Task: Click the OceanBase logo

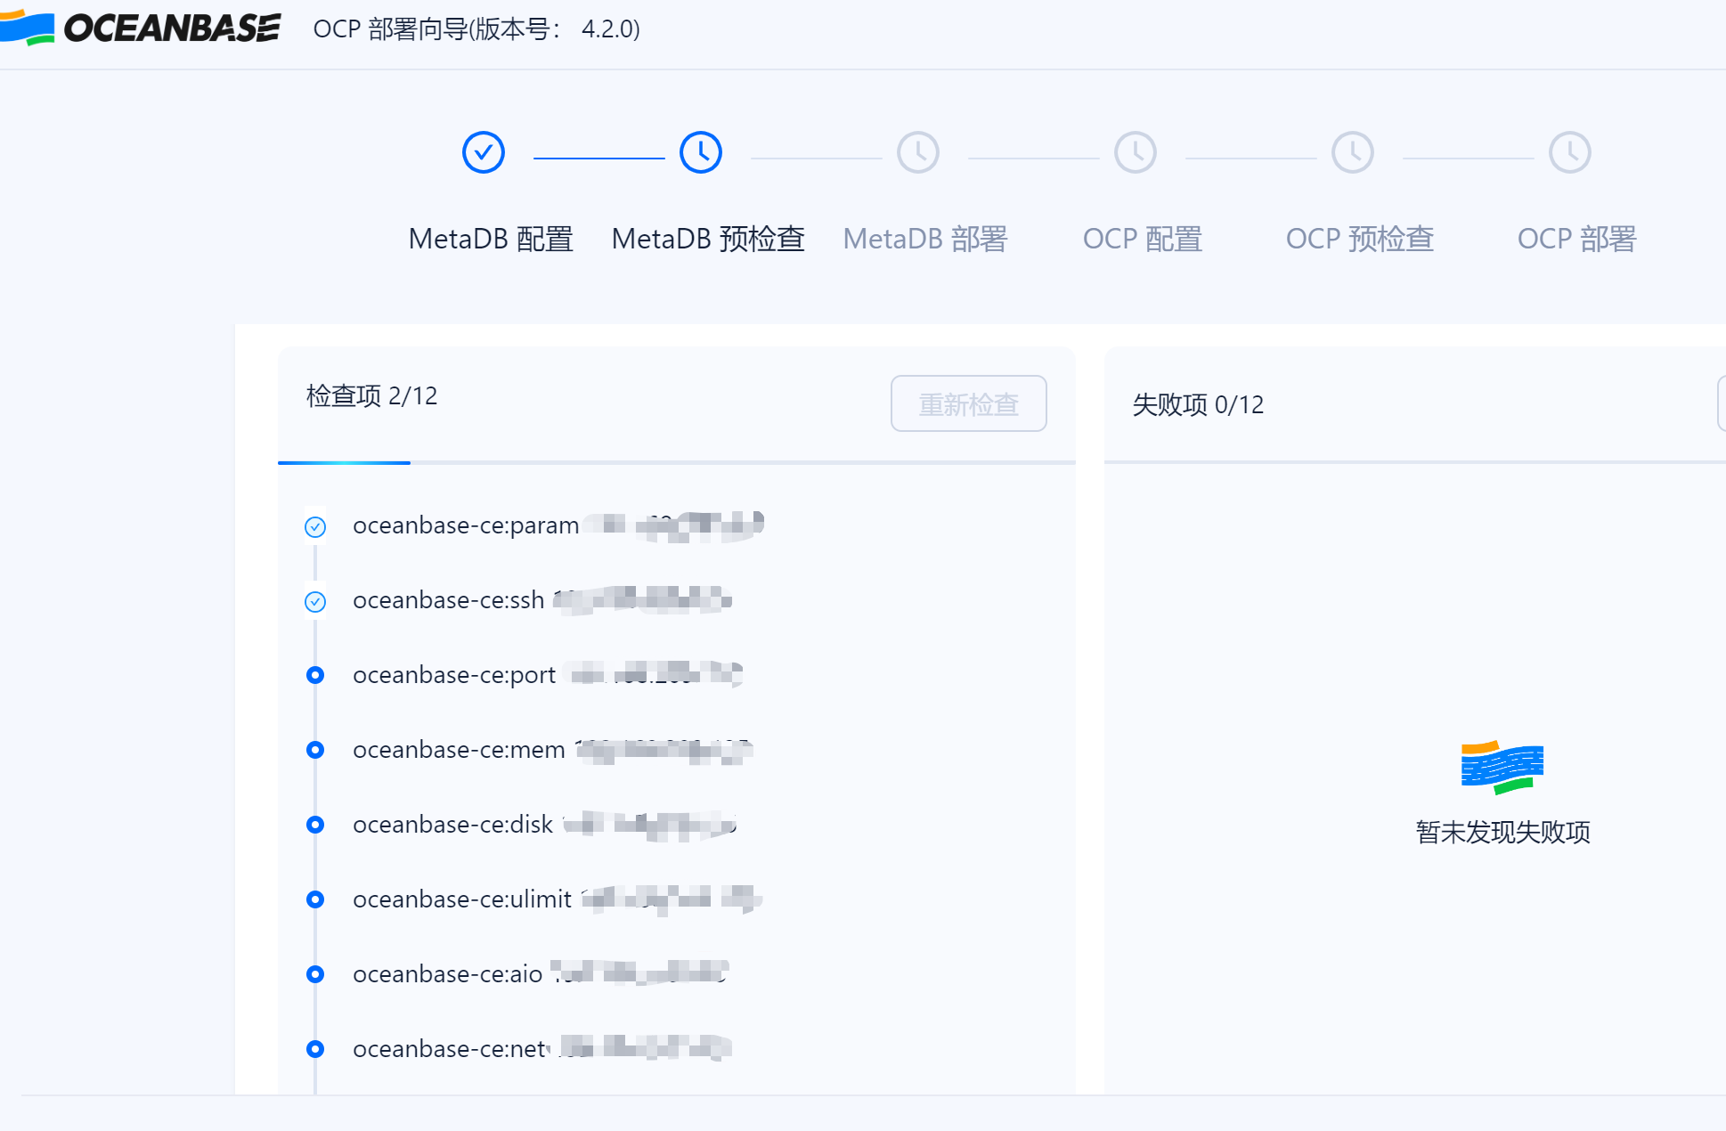Action: 141,28
